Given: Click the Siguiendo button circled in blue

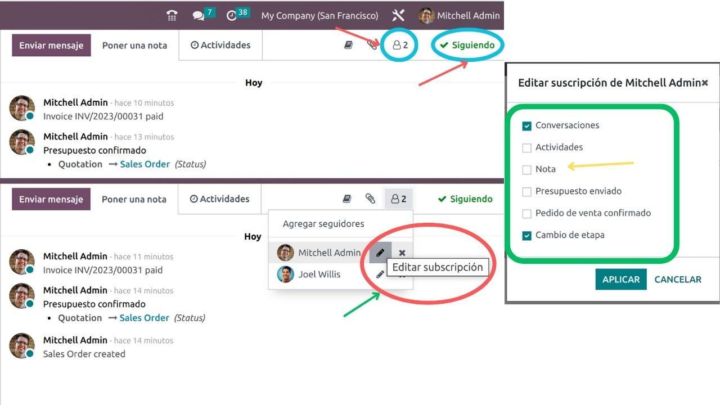Looking at the screenshot, I should [x=467, y=45].
